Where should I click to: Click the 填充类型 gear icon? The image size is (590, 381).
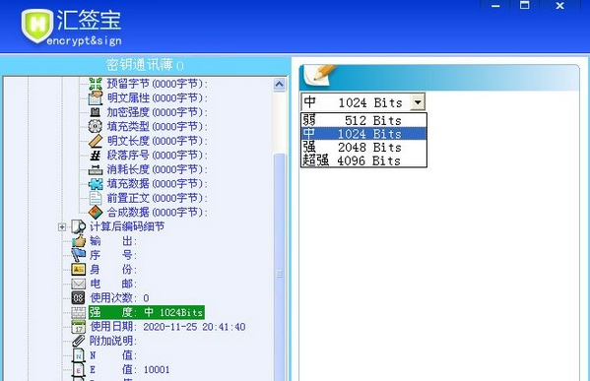(96, 126)
